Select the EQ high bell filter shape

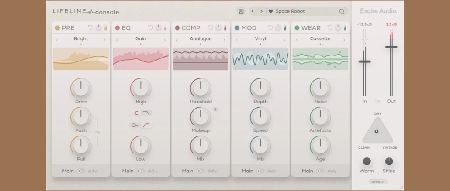pos(135,113)
